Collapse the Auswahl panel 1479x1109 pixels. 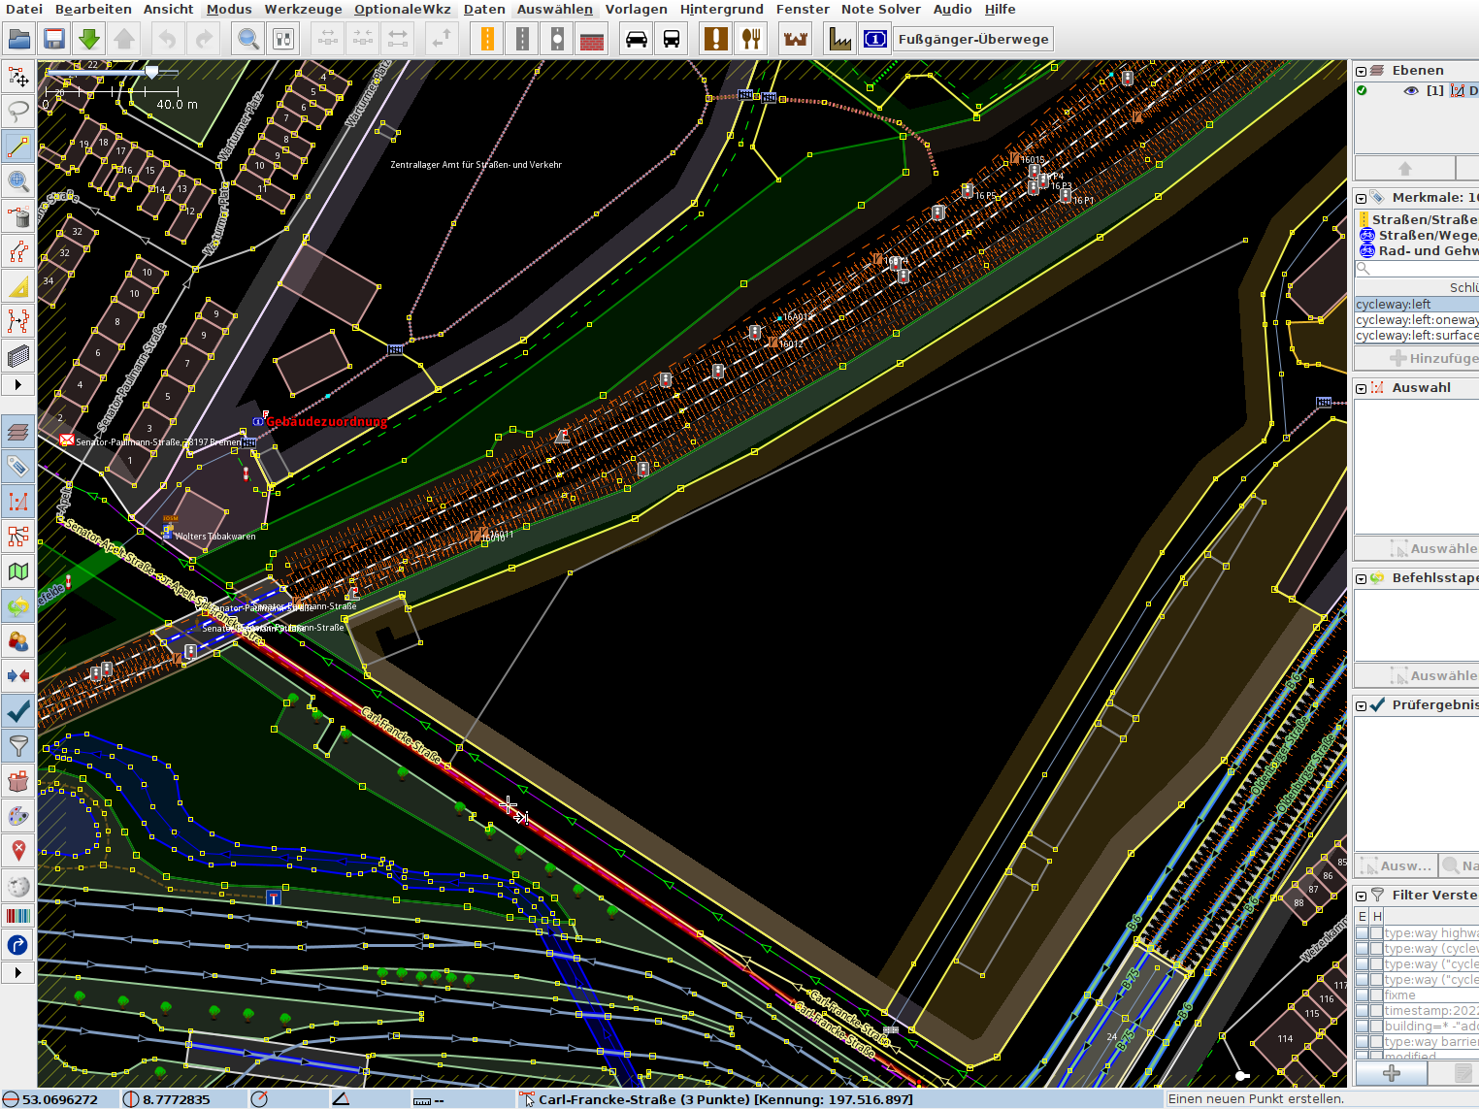tap(1362, 388)
